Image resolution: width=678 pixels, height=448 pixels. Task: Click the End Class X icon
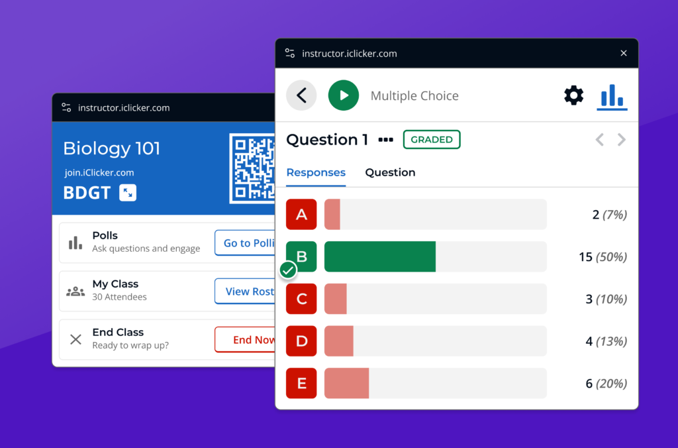75,339
